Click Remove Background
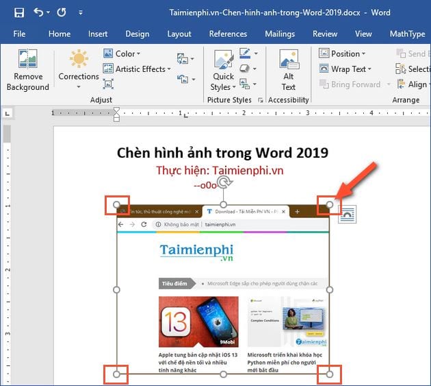The width and height of the screenshot is (431, 386). click(28, 70)
